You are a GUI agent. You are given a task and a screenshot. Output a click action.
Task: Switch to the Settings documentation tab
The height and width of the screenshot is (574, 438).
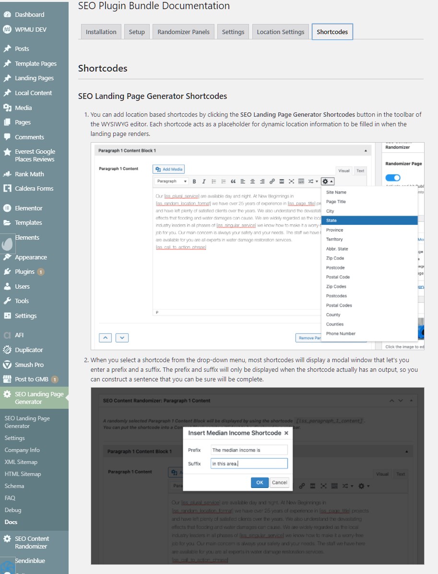(233, 32)
